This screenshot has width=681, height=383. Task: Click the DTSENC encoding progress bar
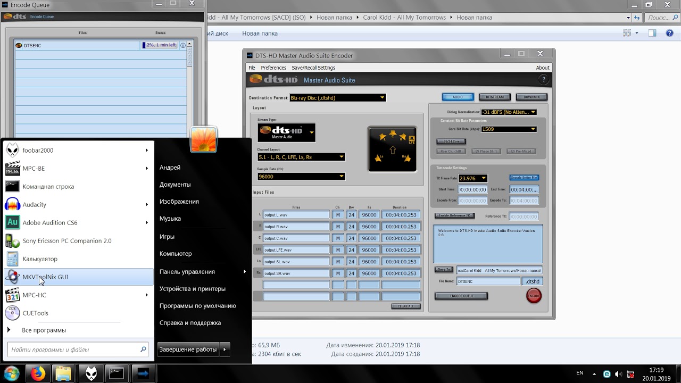click(160, 45)
